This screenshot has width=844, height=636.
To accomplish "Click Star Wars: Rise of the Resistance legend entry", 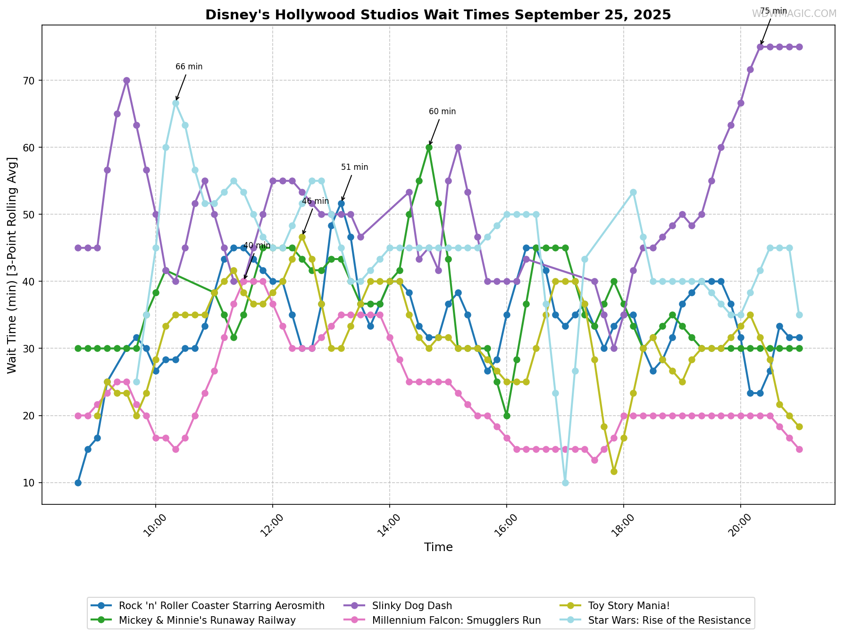I will tap(656, 620).
